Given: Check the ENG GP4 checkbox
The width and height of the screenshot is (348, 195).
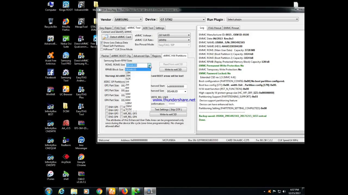Looking at the screenshot, I should [x=107, y=117].
